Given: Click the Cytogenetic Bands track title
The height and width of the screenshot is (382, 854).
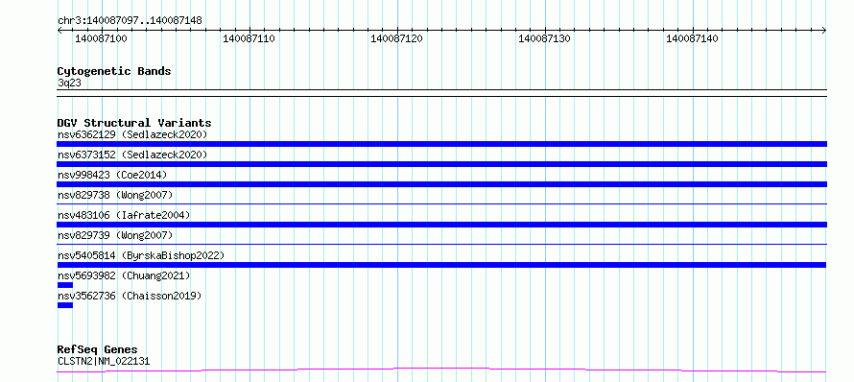Looking at the screenshot, I should tap(114, 71).
